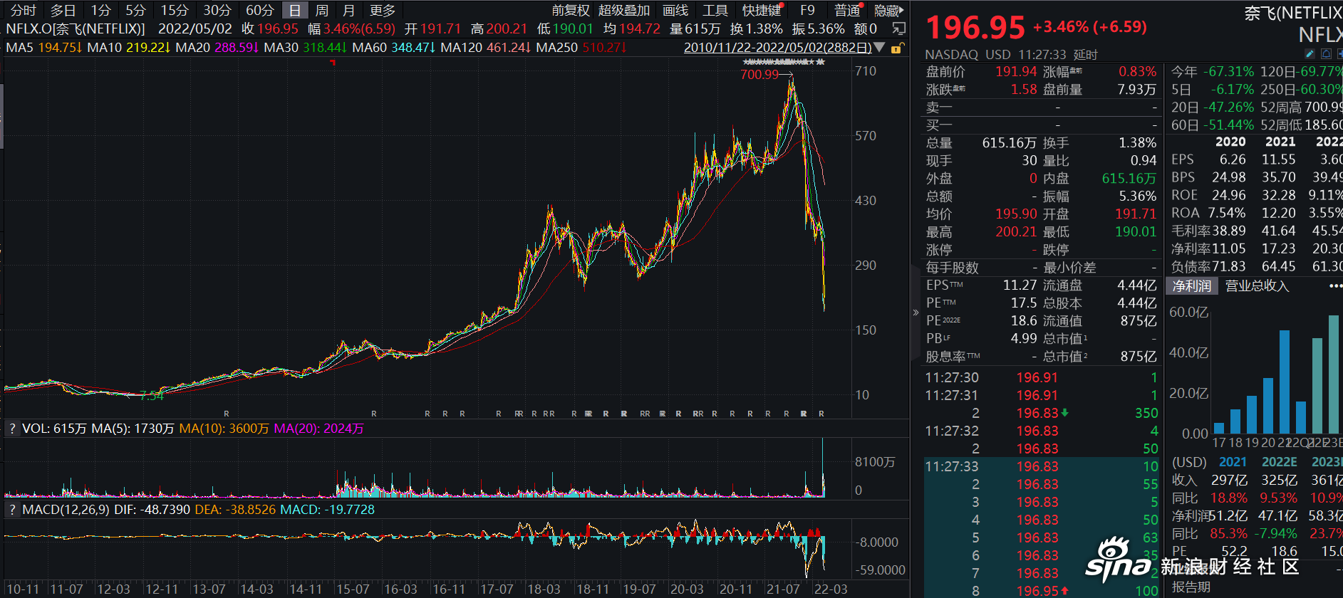Toggle the date range lock icon
This screenshot has width=1343, height=598.
(x=898, y=48)
